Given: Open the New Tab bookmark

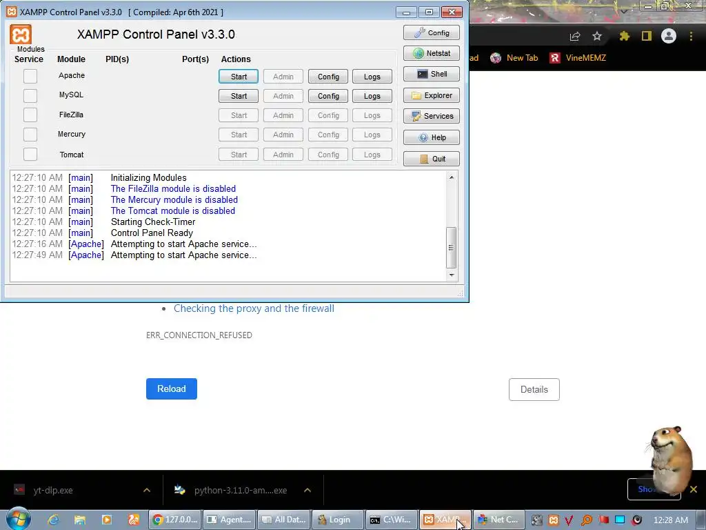Looking at the screenshot, I should point(514,58).
